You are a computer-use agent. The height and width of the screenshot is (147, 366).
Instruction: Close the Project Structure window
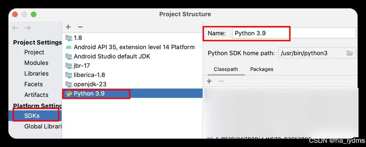pyautogui.click(x=15, y=14)
